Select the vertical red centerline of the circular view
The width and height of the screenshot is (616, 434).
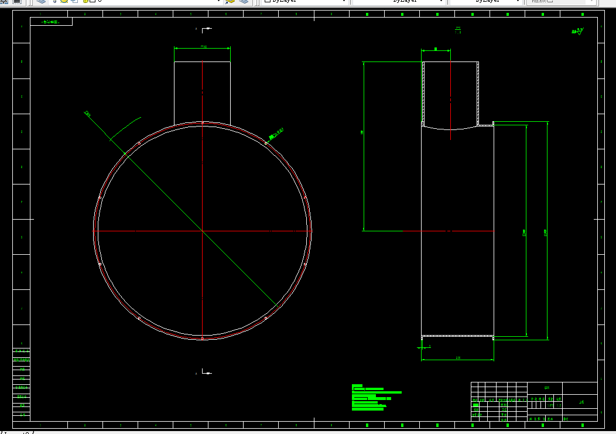click(x=203, y=200)
